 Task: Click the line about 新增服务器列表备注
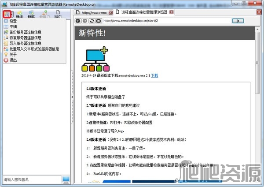pyautogui.click(x=116, y=148)
